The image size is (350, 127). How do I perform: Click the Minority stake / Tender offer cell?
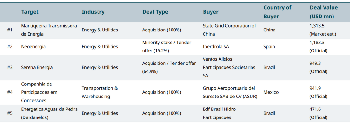pos(166,47)
